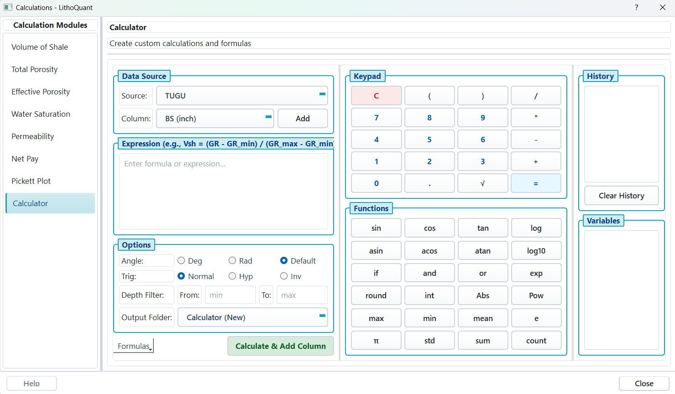Click Calculate & Add Column button

(280, 346)
